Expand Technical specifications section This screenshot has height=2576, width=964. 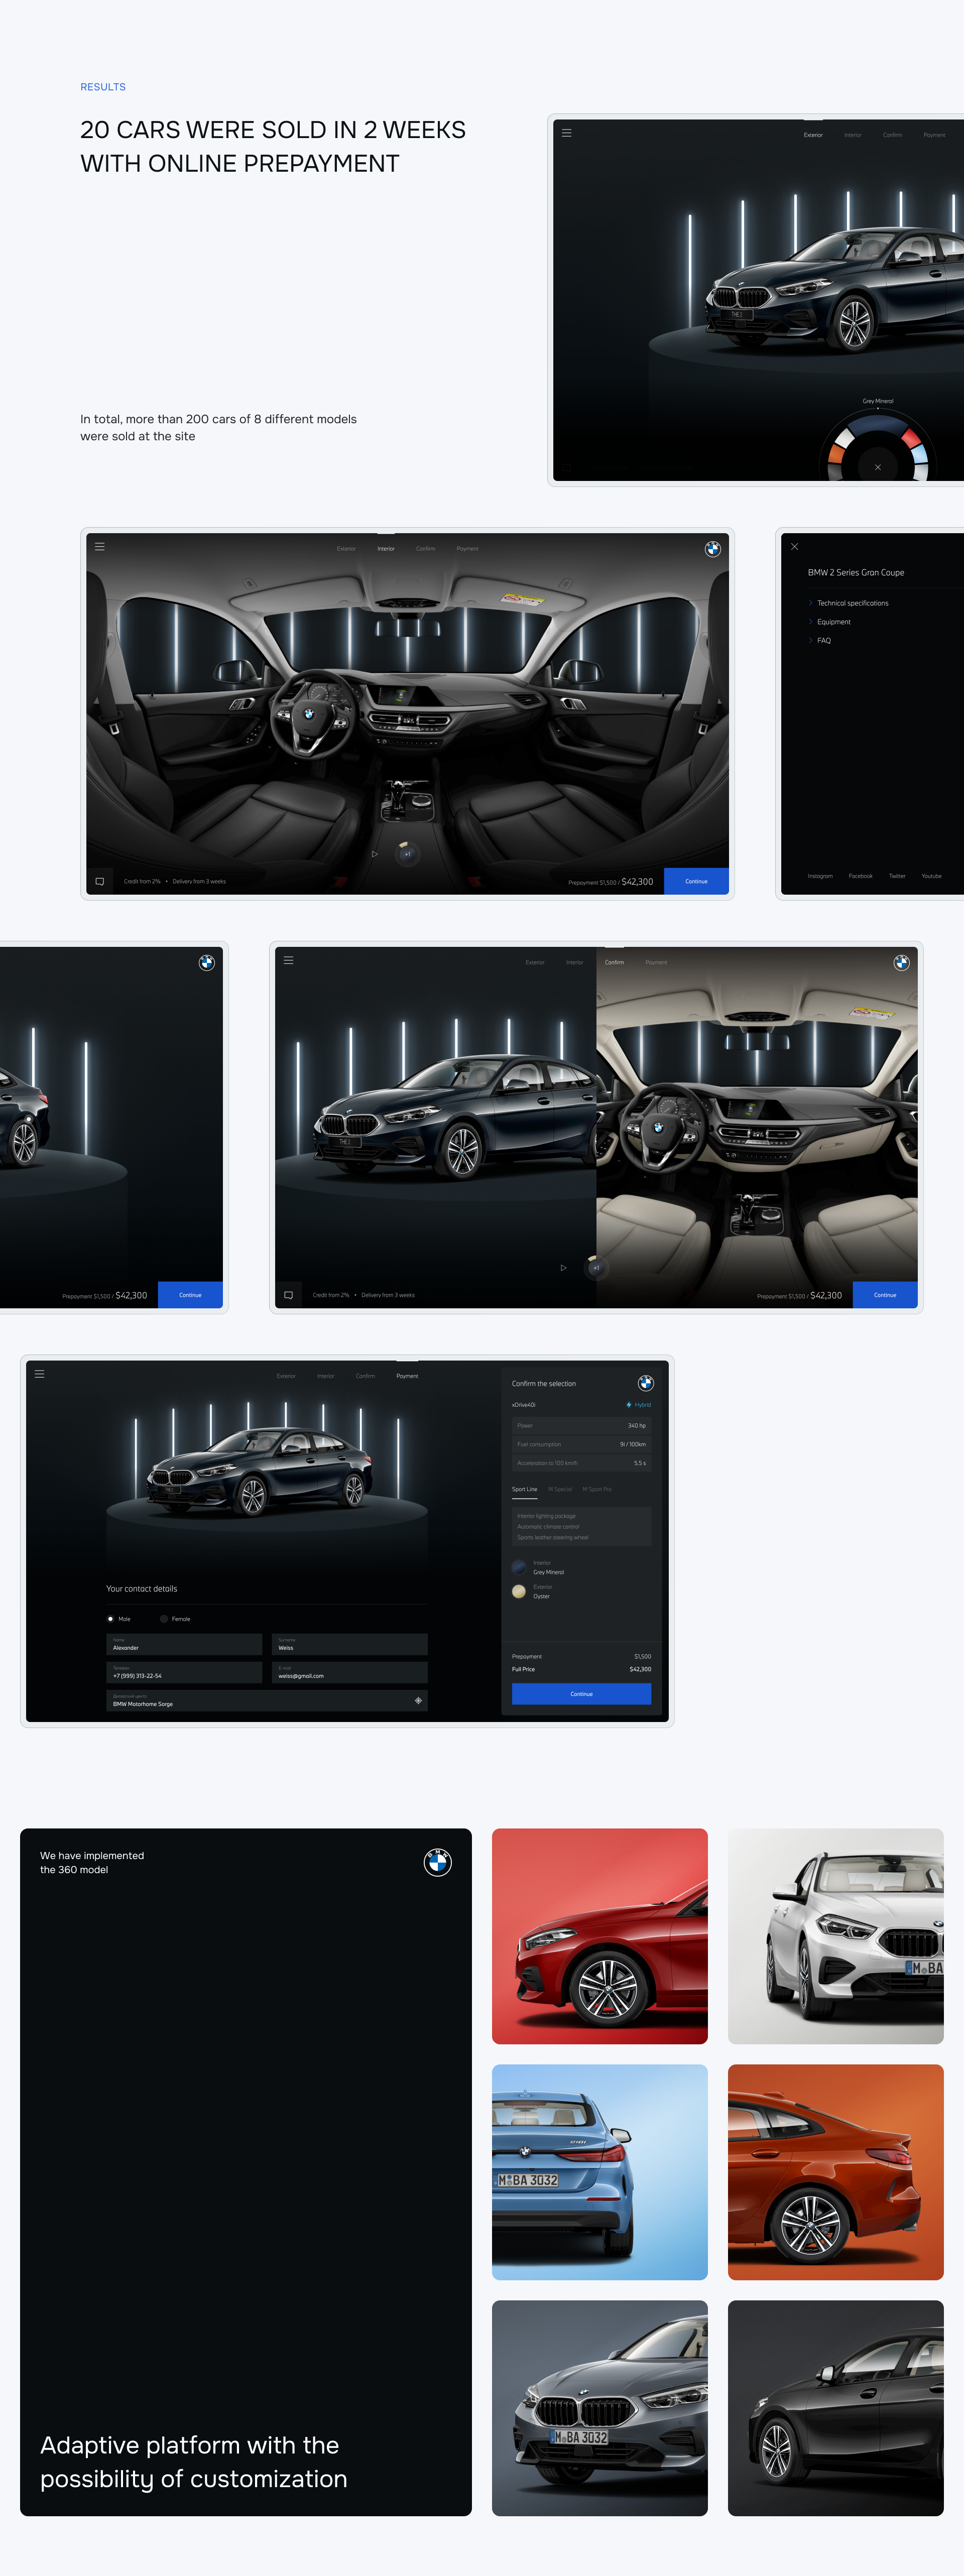852,603
